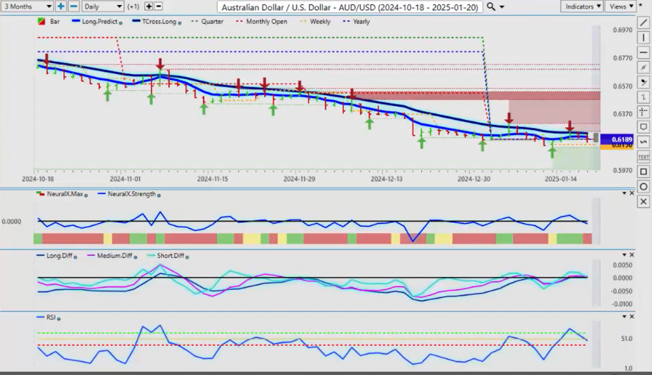Select the vertical line drawing tool
Viewport: 652px width, 375px height.
[643, 38]
